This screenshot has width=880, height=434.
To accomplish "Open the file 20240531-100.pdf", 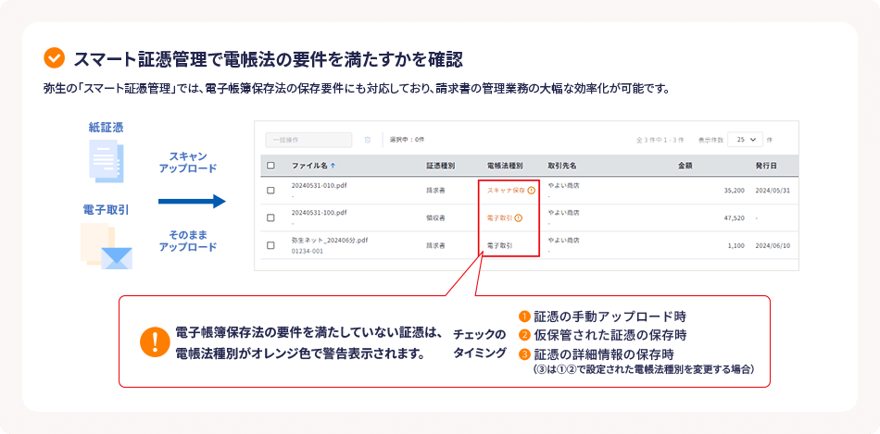I will pyautogui.click(x=320, y=213).
